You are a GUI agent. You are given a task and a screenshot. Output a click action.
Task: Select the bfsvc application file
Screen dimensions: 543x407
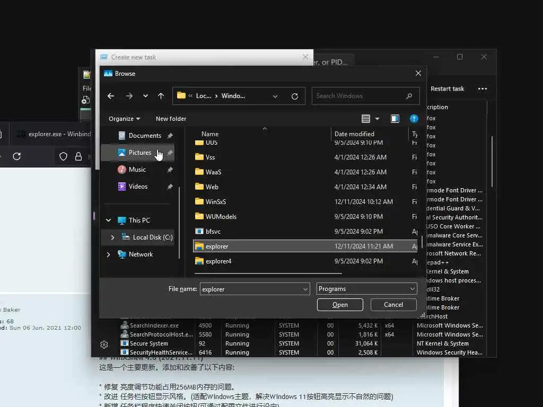[305, 232]
